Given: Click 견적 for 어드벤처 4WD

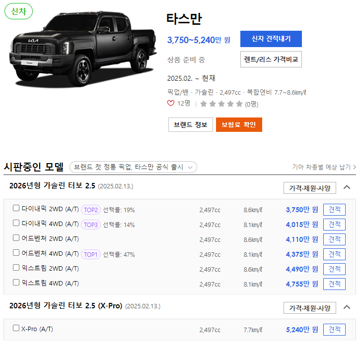Looking at the screenshot, I should pos(334,254).
